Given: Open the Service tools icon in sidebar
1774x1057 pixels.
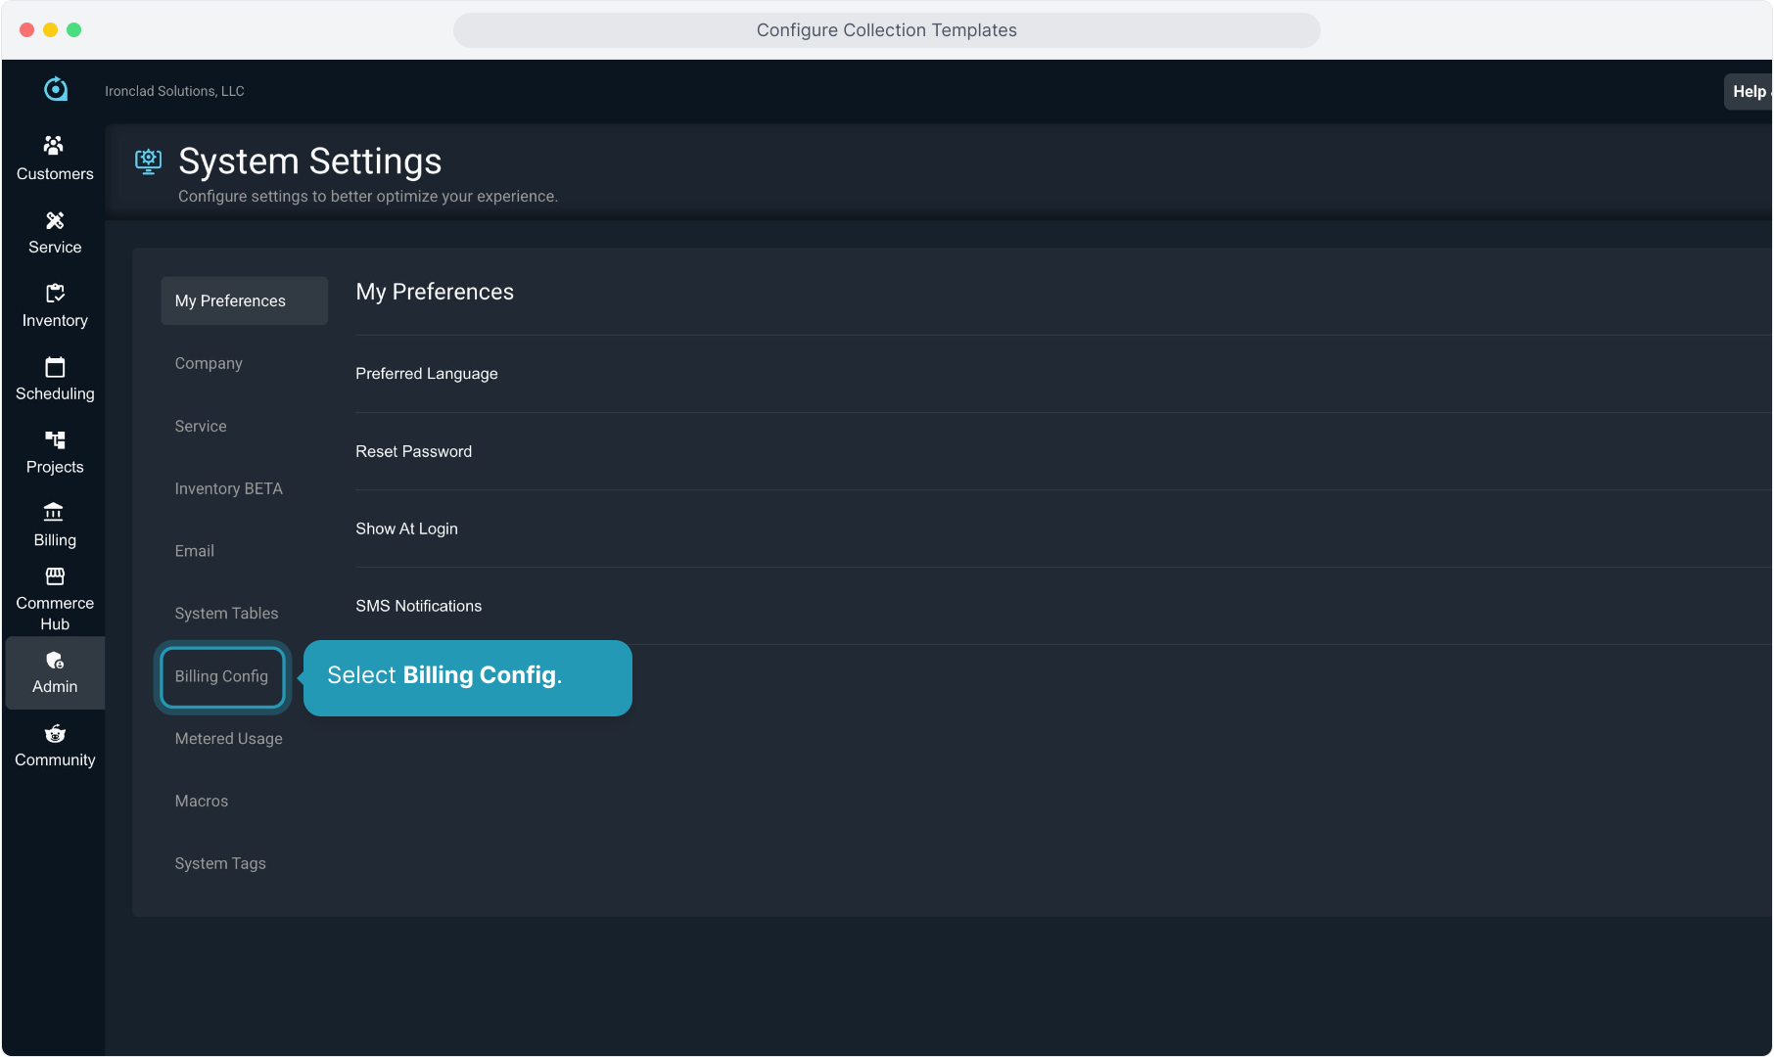Looking at the screenshot, I should [x=55, y=220].
